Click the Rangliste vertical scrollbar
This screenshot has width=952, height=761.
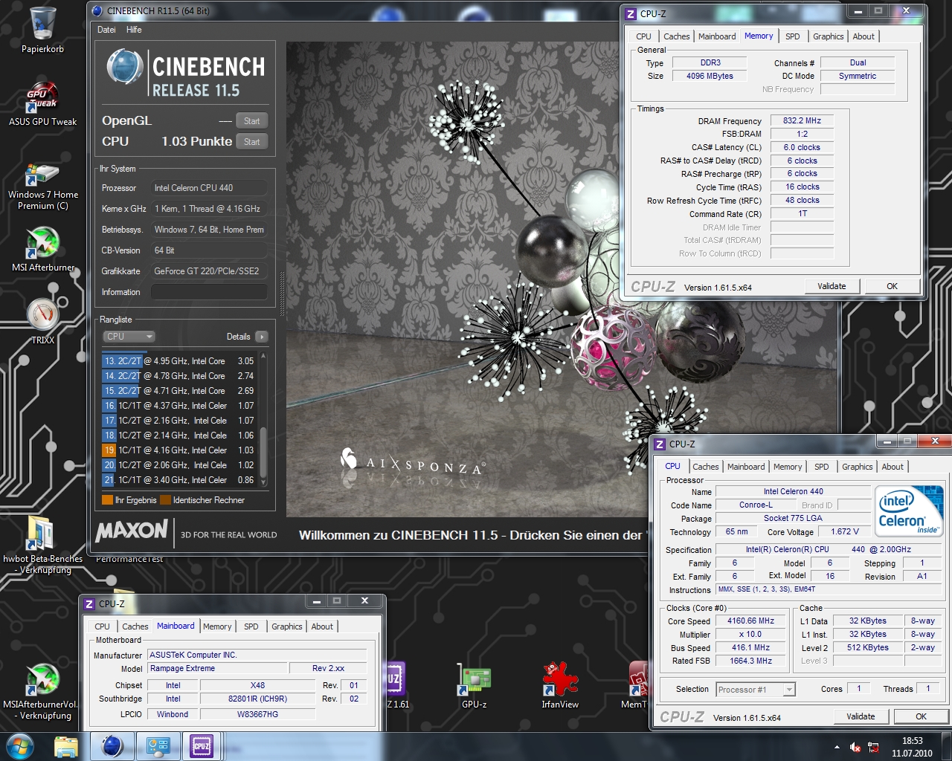263,419
